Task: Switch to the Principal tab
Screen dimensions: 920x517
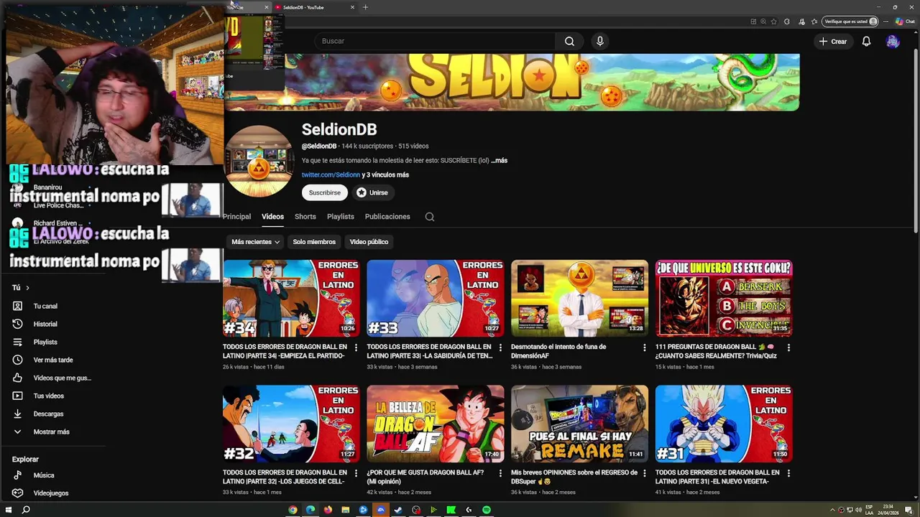Action: (236, 216)
